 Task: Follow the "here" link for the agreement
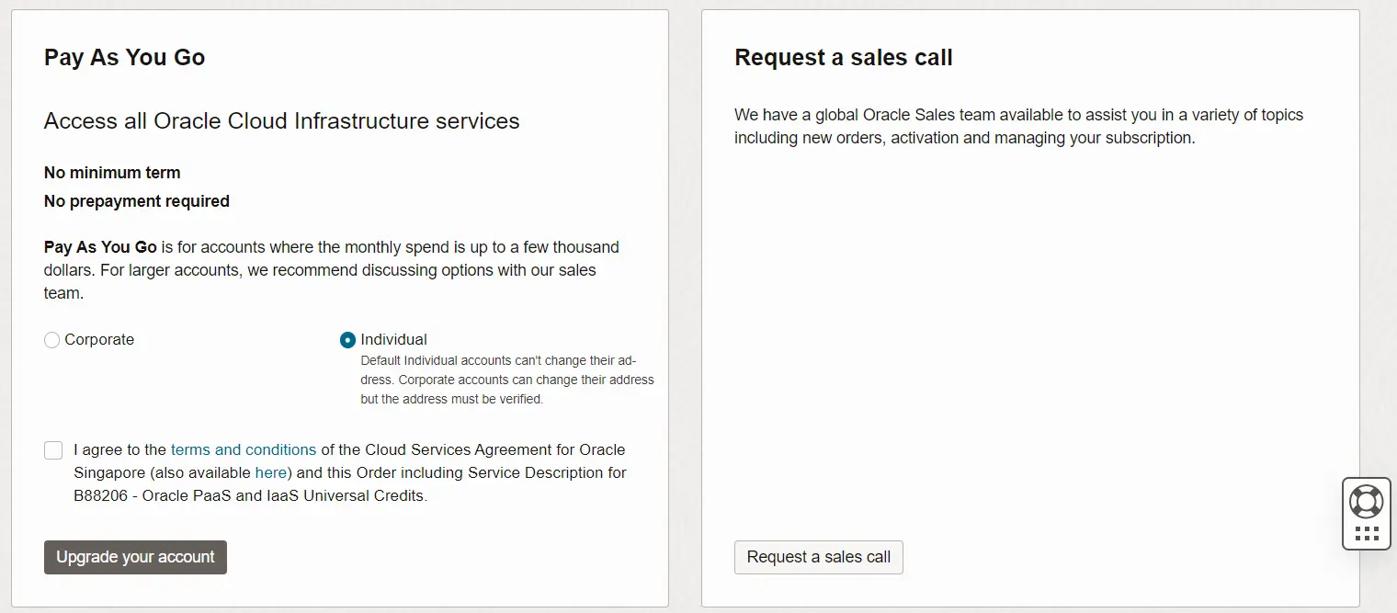pos(271,472)
